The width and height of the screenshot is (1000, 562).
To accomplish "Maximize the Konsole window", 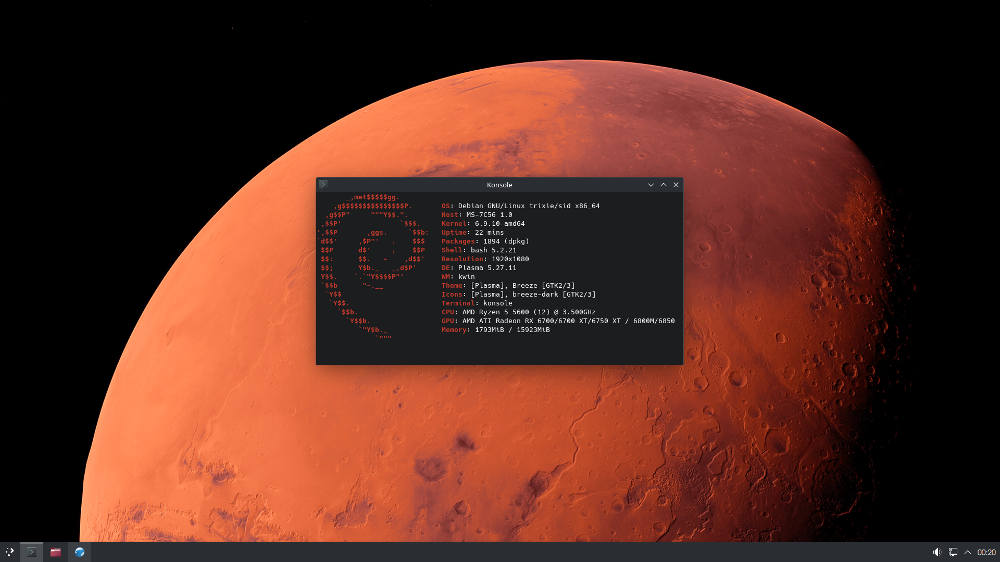I will coord(664,185).
